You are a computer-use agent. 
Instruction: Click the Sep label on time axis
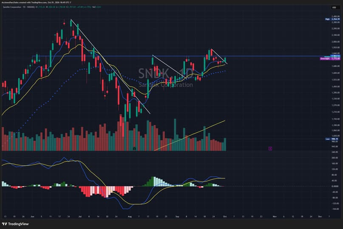[177, 217]
